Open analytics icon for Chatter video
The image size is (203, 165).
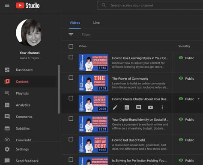[x=127, y=107]
